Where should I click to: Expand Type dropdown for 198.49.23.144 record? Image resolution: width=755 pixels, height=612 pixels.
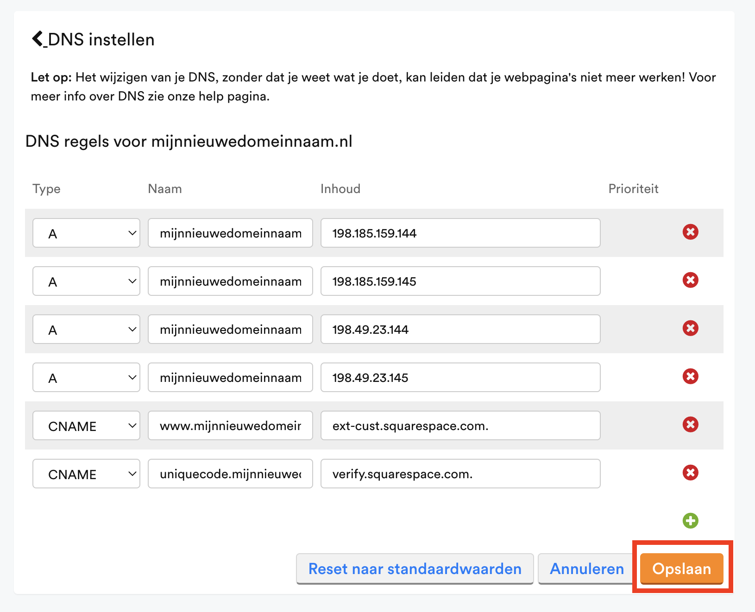click(86, 329)
